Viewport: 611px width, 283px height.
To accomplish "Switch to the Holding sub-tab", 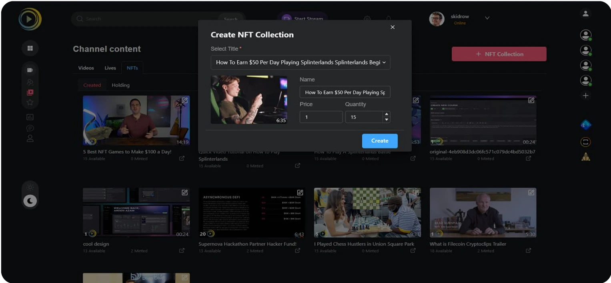I will [120, 85].
